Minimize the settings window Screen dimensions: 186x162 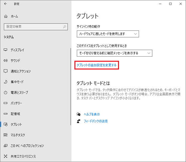tap(160, 4)
